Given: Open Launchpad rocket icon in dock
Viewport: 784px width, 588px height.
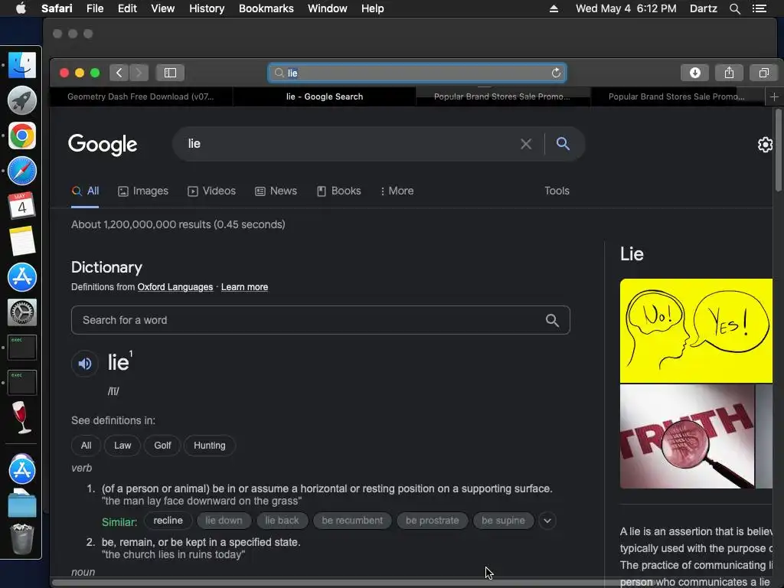Looking at the screenshot, I should (22, 100).
